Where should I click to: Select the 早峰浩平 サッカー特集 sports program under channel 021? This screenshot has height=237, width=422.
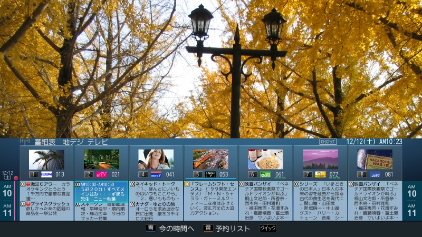point(101,212)
